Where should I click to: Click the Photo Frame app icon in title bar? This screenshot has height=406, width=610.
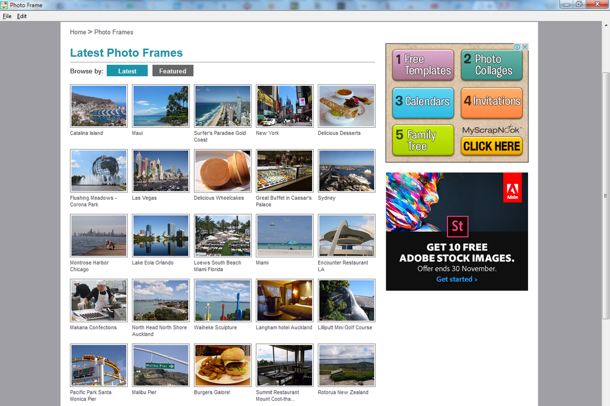(x=5, y=5)
